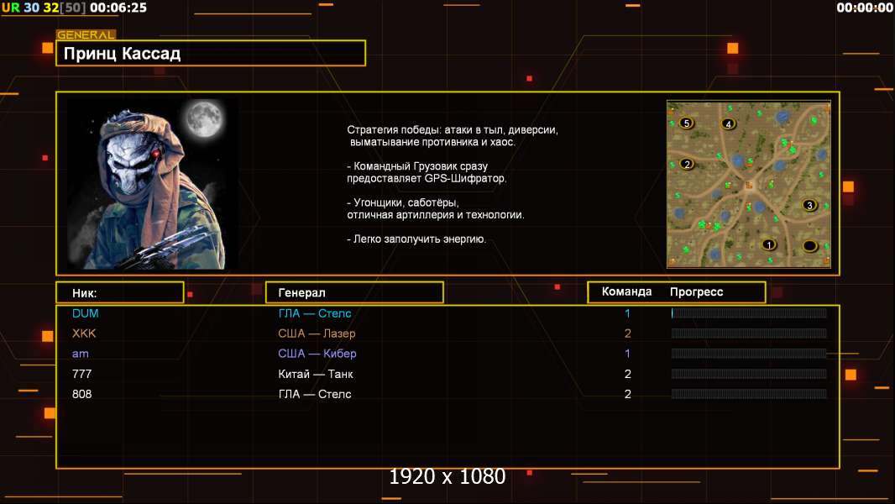Select player nickname "am"
Screen dimensions: 895x504
click(x=81, y=354)
